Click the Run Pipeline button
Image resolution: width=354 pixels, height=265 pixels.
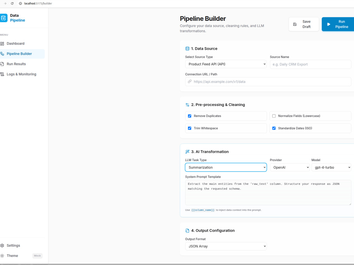click(338, 24)
